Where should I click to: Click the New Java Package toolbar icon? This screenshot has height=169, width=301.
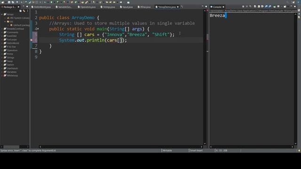pyautogui.click(x=71, y=2)
